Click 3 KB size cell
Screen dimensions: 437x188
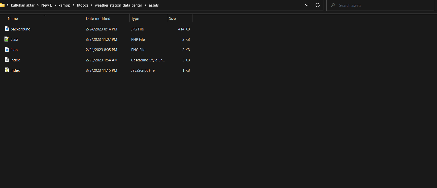pos(186,60)
